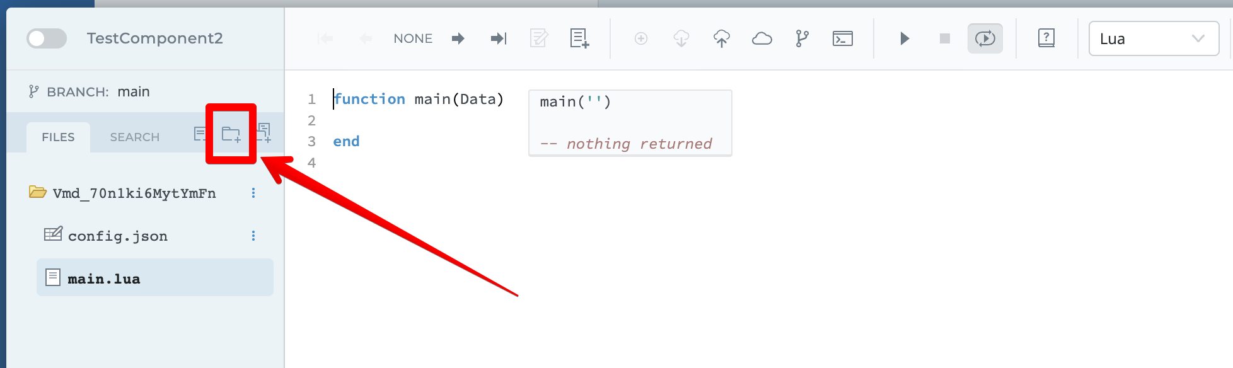
Task: Open the help documentation icon
Action: tap(1046, 38)
